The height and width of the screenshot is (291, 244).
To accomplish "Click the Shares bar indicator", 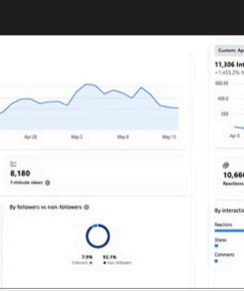I will pos(216,246).
